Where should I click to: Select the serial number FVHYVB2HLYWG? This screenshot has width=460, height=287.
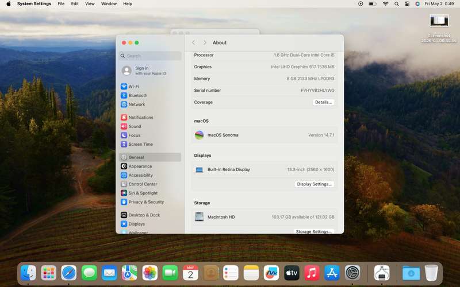tap(317, 91)
